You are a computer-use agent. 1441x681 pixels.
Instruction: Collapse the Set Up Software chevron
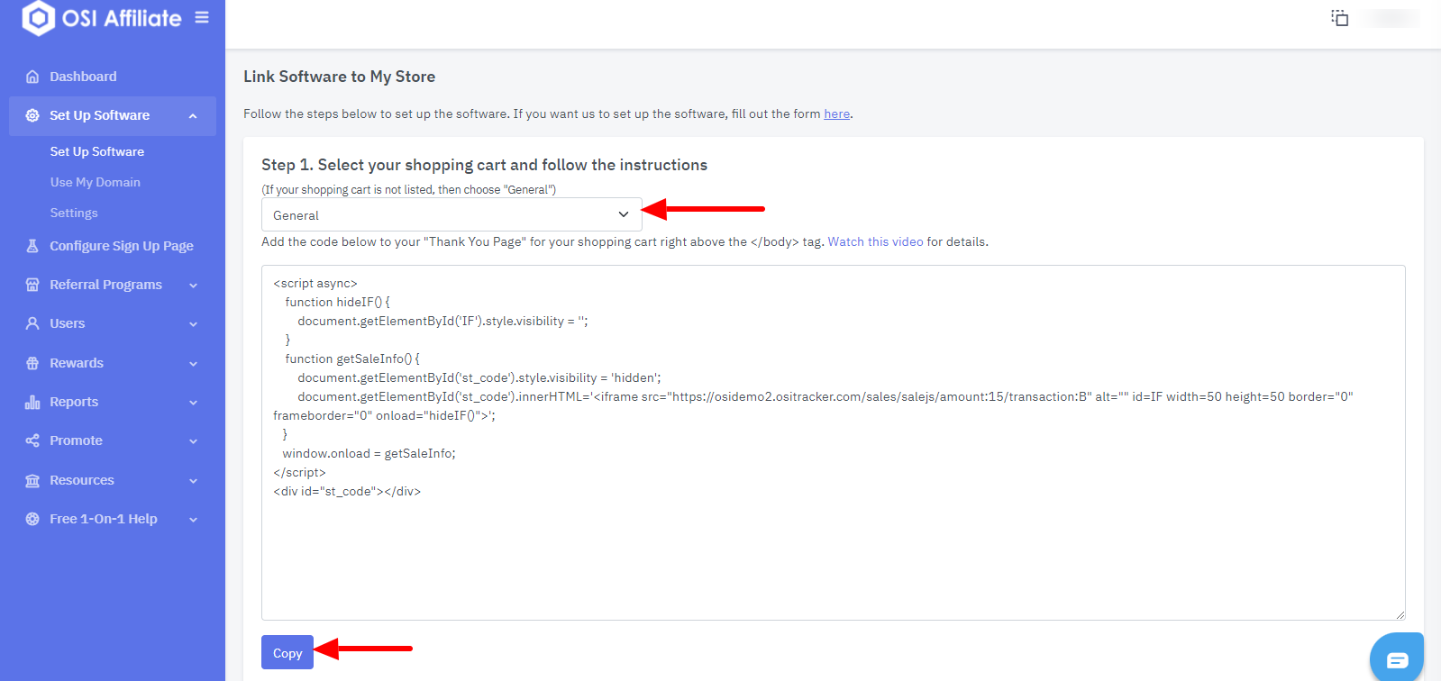pos(193,116)
